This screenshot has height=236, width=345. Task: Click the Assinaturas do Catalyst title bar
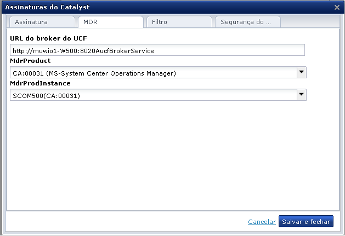pyautogui.click(x=165, y=8)
